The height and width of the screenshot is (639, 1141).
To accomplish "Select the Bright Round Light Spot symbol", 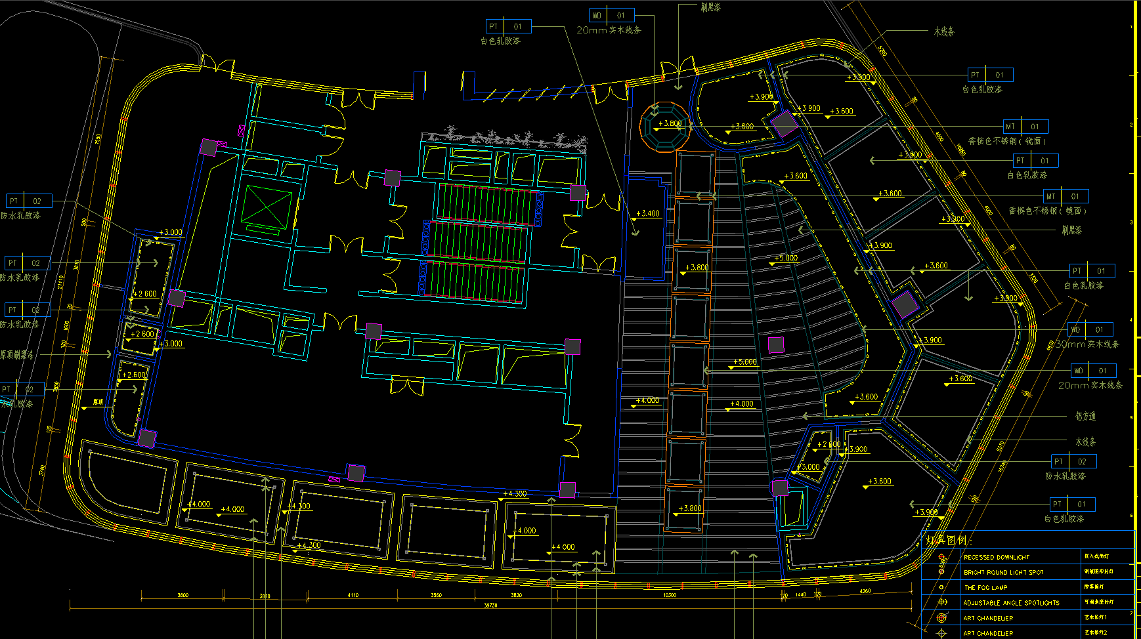I will pyautogui.click(x=942, y=572).
